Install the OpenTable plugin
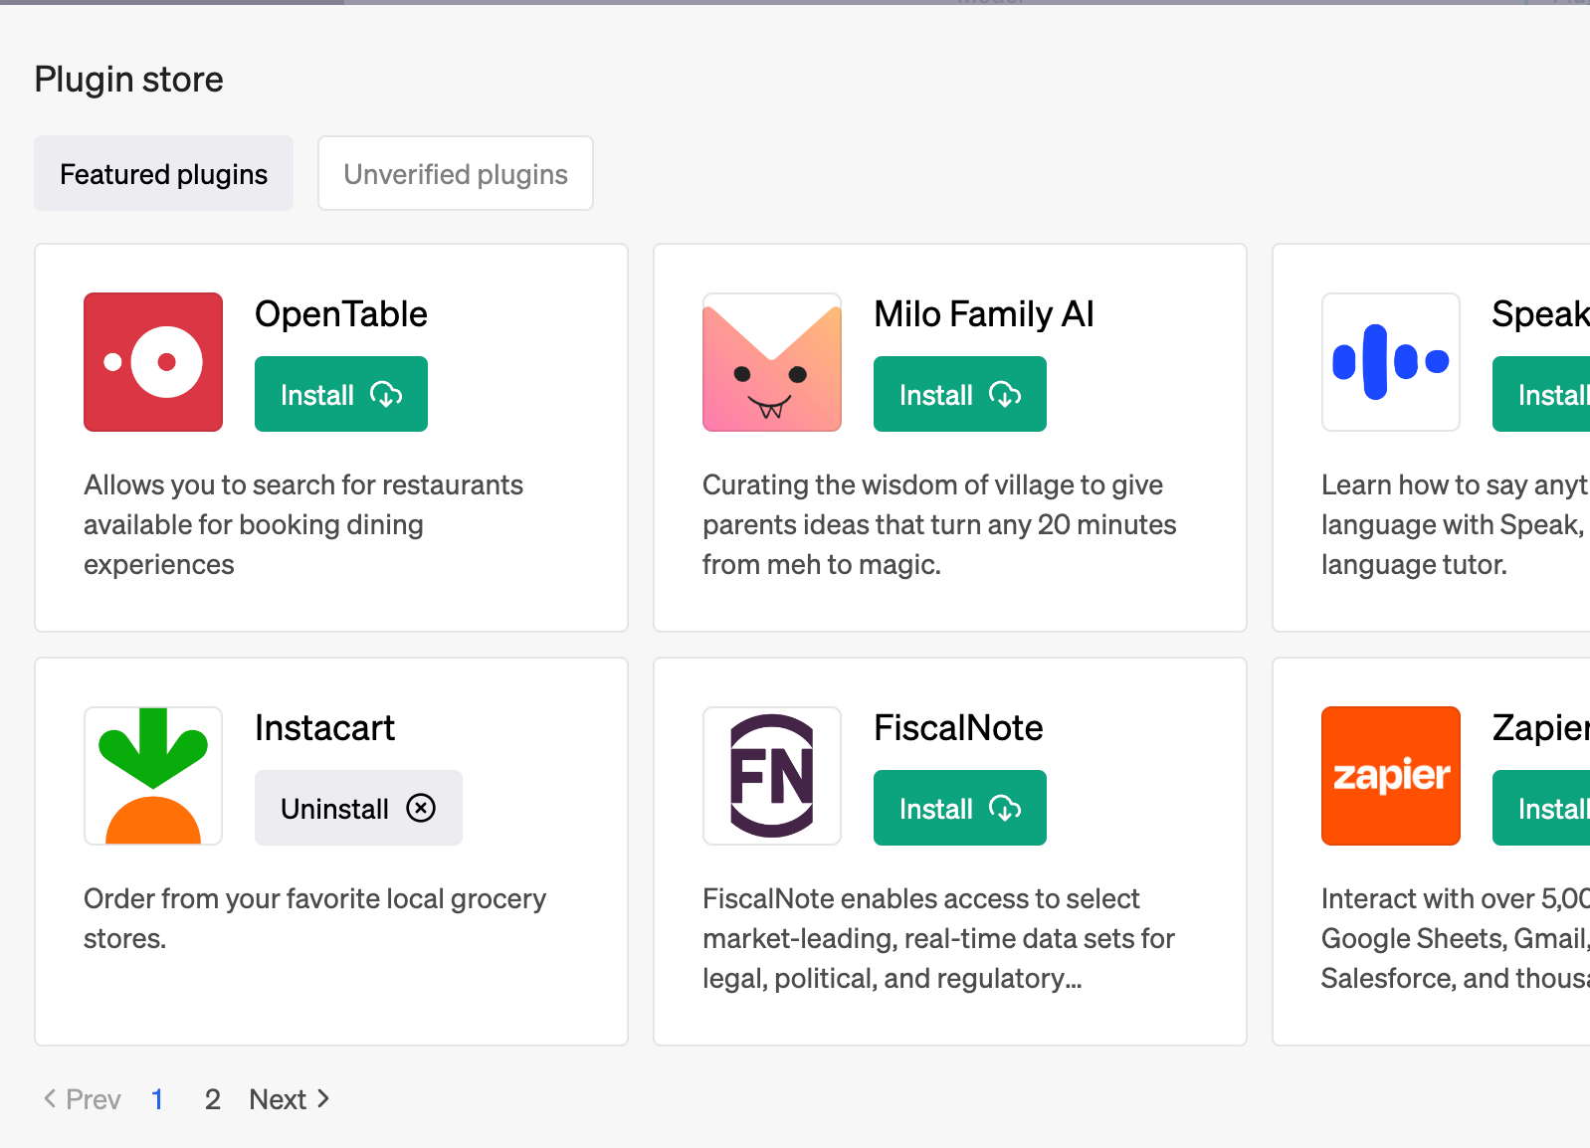 340,395
